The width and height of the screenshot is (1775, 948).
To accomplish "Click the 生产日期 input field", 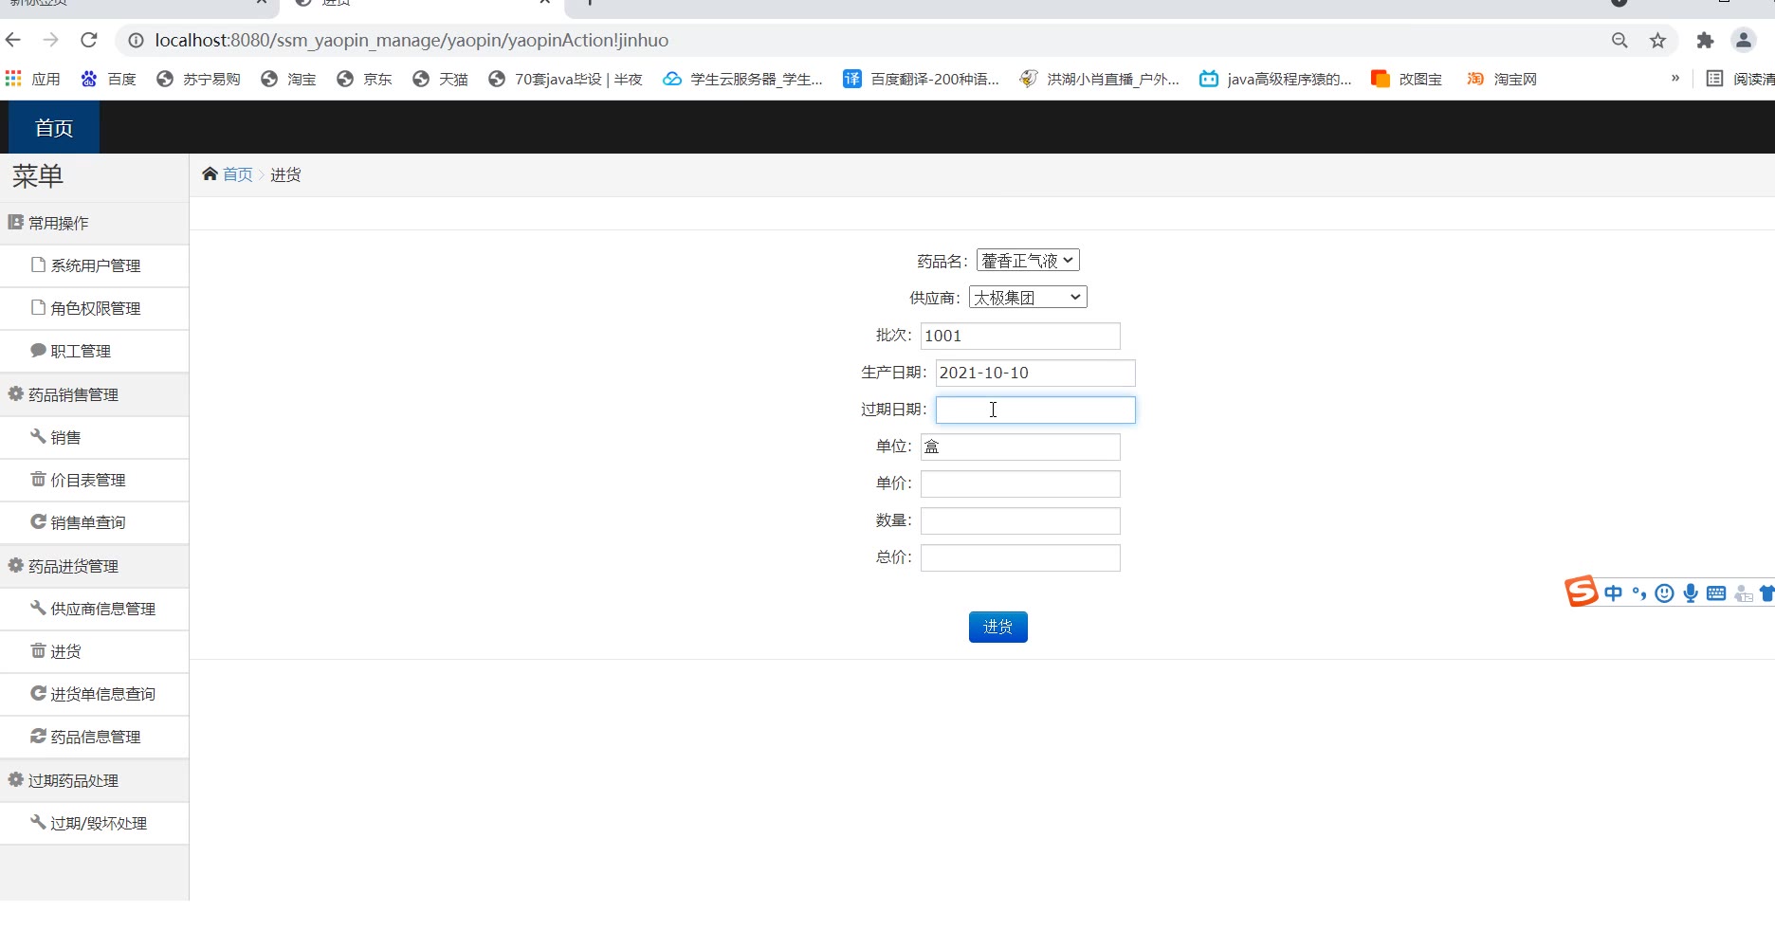I will point(1035,373).
